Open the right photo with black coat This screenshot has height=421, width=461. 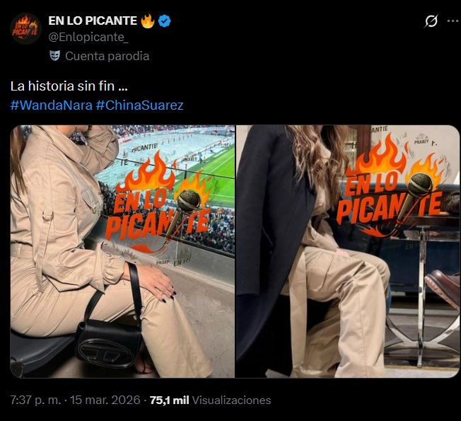(348, 252)
